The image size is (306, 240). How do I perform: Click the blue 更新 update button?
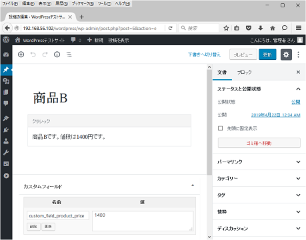tap(267, 55)
